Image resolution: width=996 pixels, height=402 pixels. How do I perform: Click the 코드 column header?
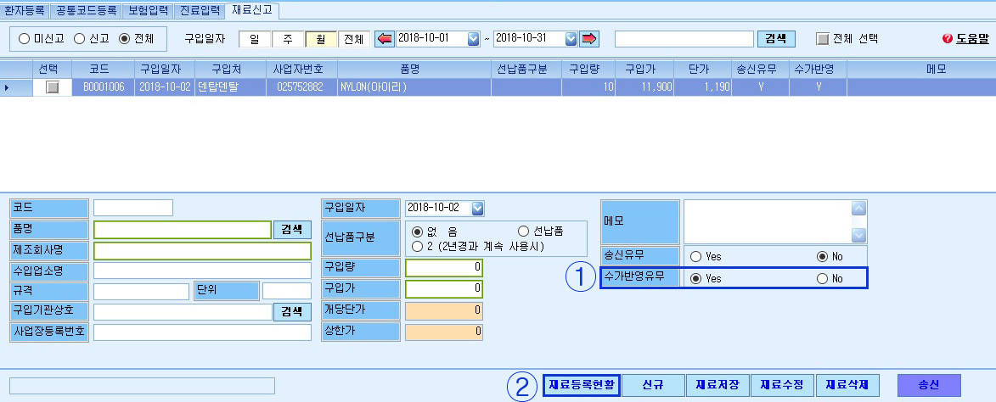pos(103,69)
